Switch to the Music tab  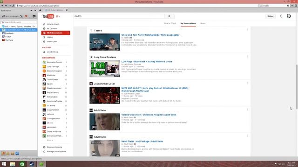[x=203, y=23]
